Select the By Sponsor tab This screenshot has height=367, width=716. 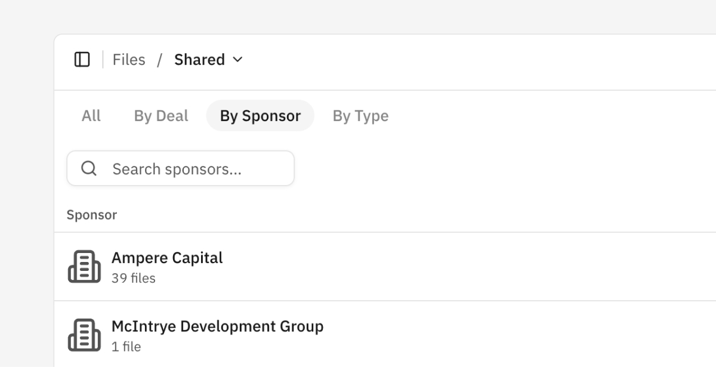tap(260, 116)
